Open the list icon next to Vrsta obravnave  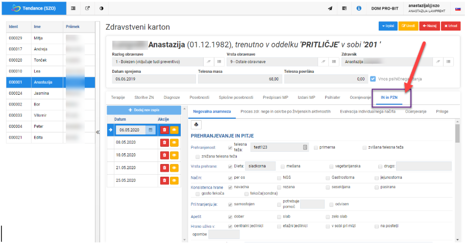tap(334, 62)
